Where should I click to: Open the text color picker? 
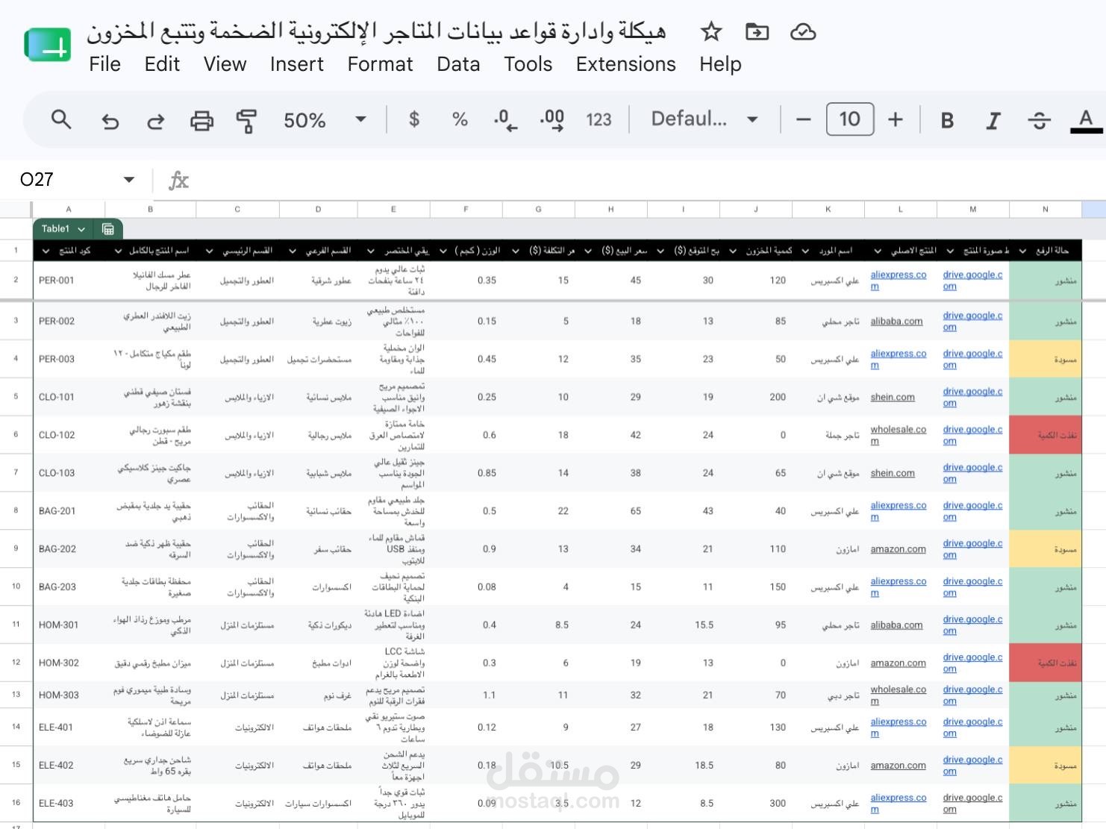1086,121
